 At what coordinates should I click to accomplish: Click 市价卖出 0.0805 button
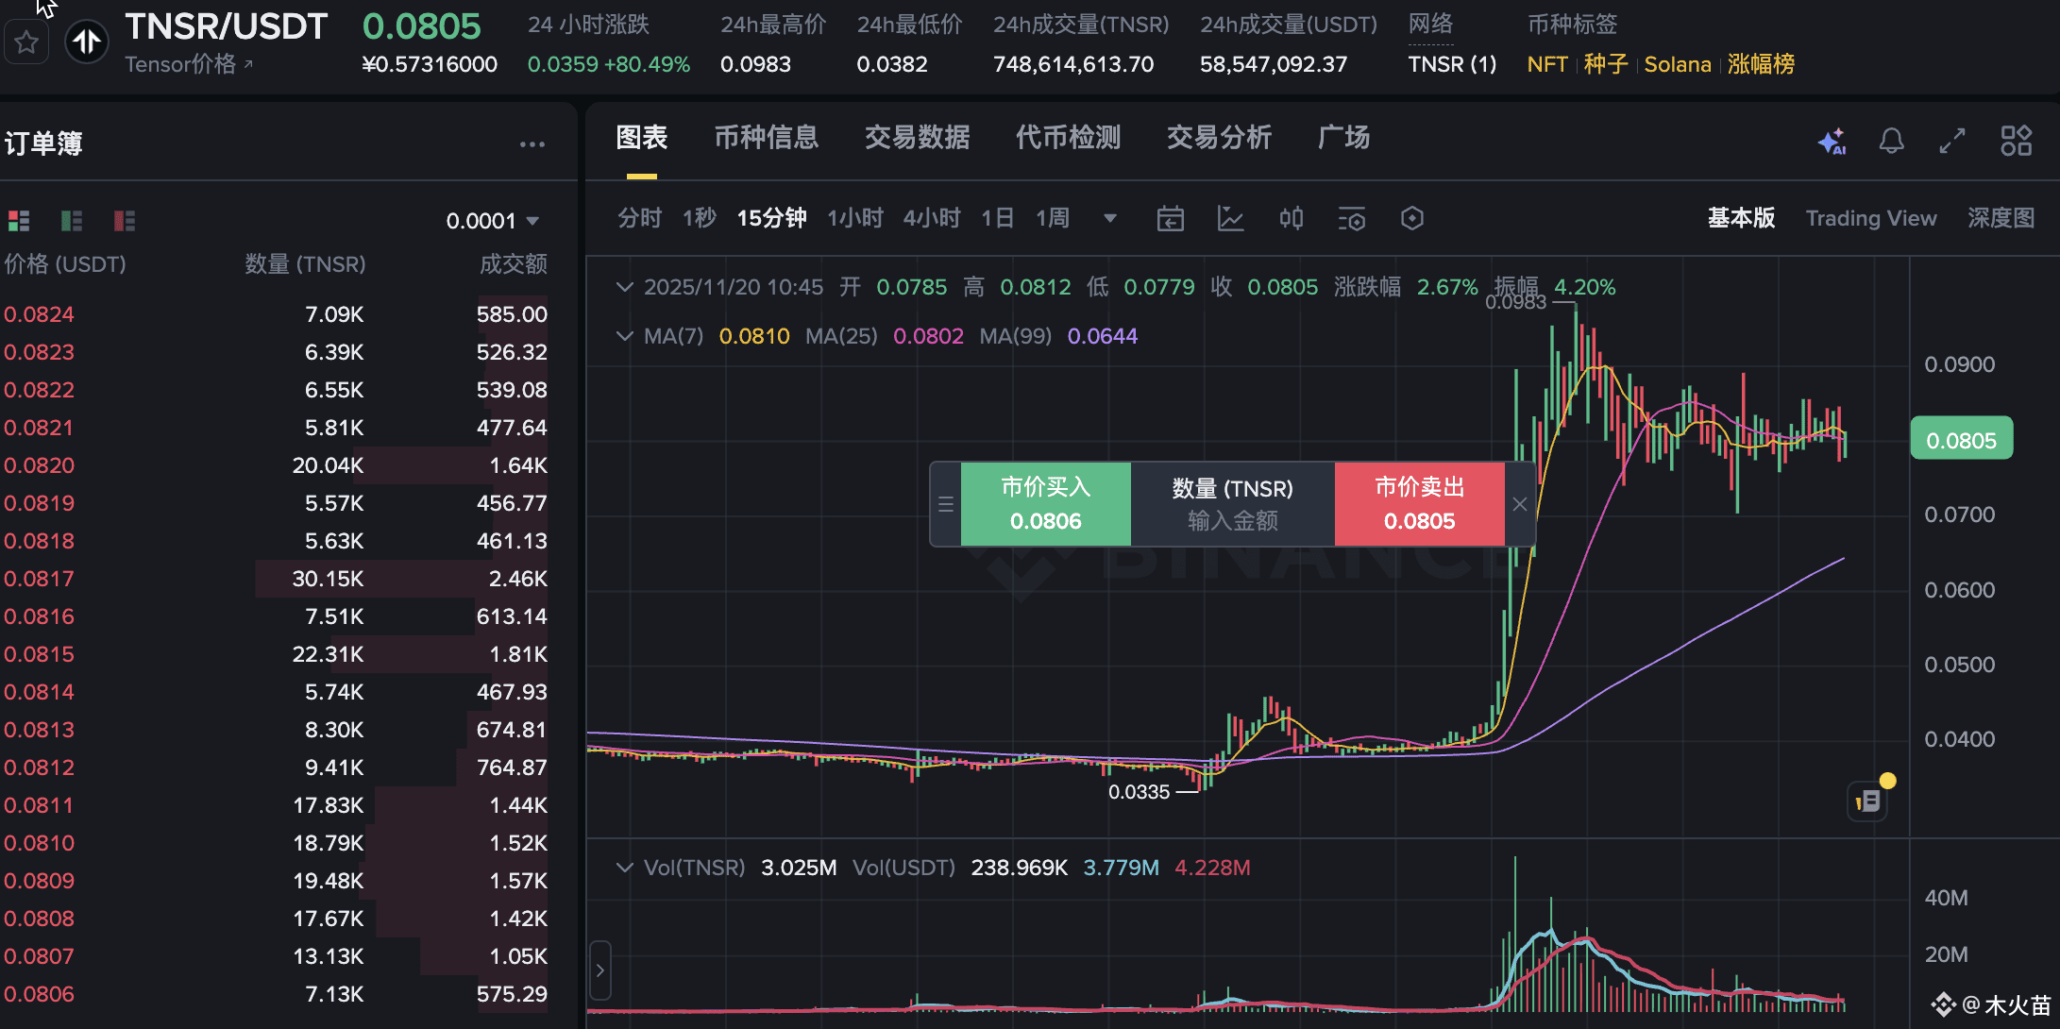(1420, 504)
